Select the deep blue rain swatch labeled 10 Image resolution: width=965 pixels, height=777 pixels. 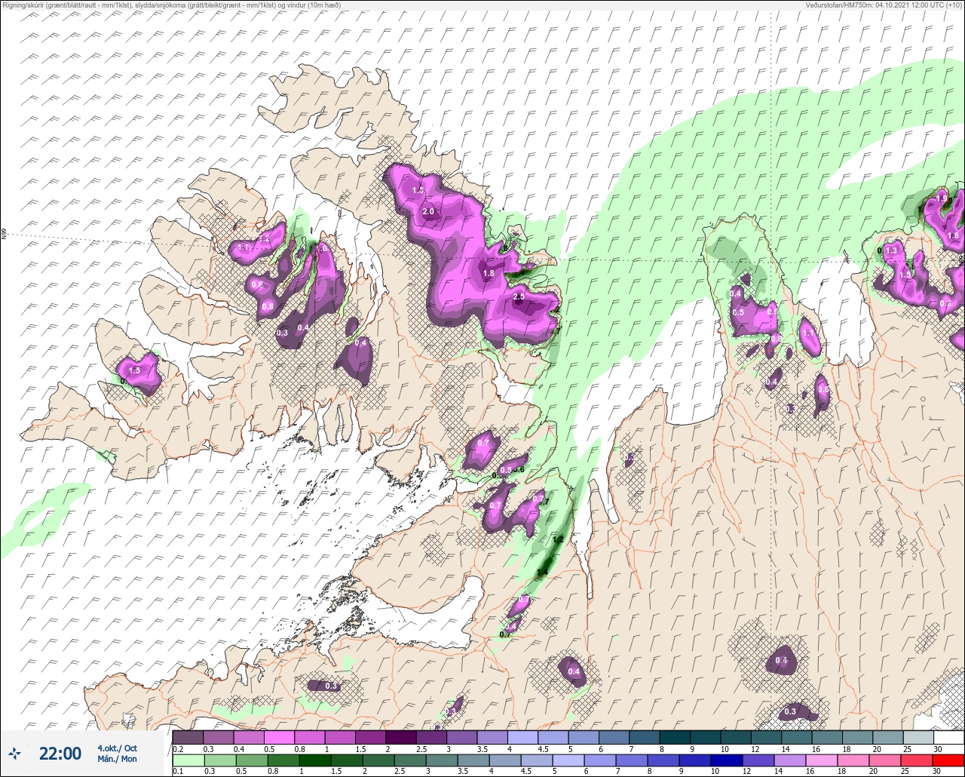(727, 760)
